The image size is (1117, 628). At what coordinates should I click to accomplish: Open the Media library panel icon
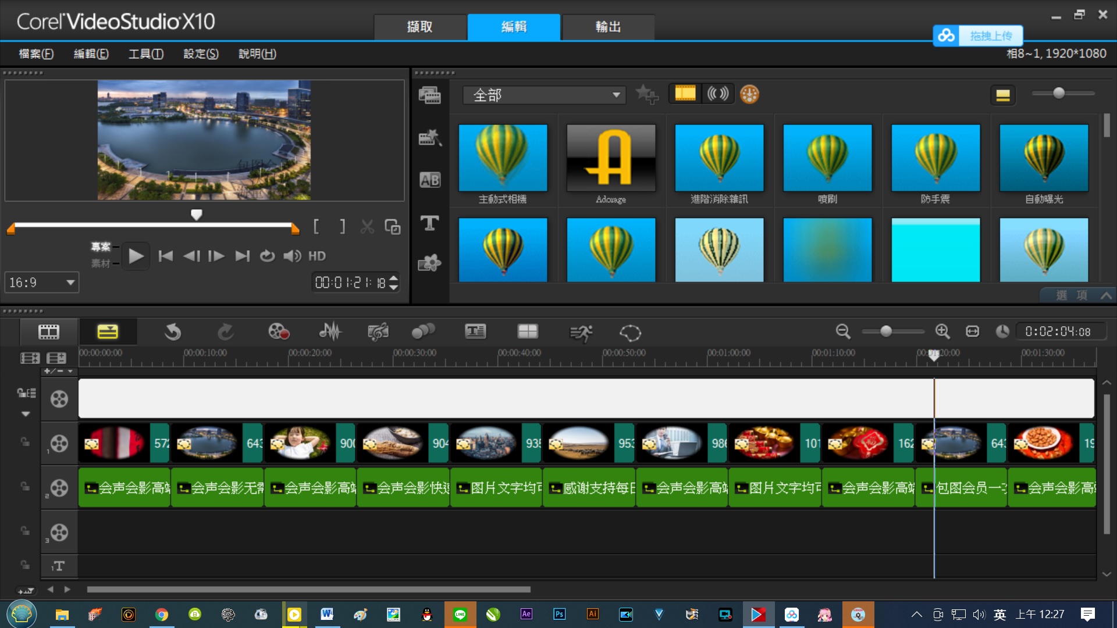(x=430, y=95)
